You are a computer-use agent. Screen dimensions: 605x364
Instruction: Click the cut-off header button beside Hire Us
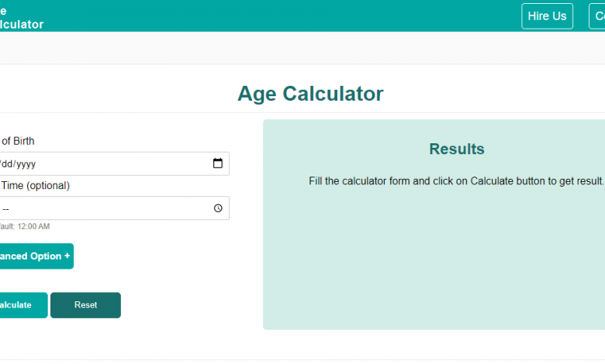[x=597, y=16]
